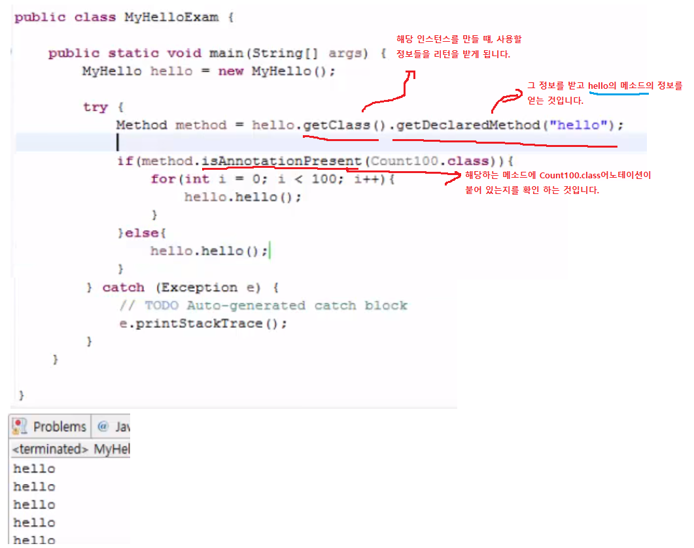Click 'e.printStackTrace();' line
Image resolution: width=694 pixels, height=548 pixels.
tap(203, 323)
